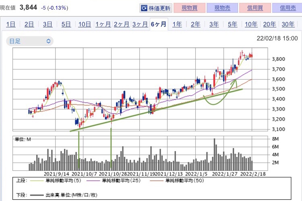302x201 pixels.
Task: Switch to the 5日 period tab
Action: (x=66, y=25)
